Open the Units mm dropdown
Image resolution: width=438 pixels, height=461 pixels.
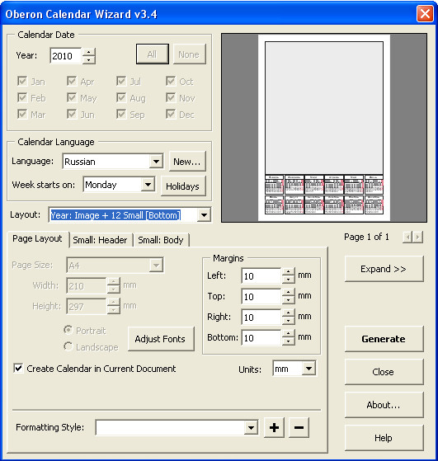308,369
